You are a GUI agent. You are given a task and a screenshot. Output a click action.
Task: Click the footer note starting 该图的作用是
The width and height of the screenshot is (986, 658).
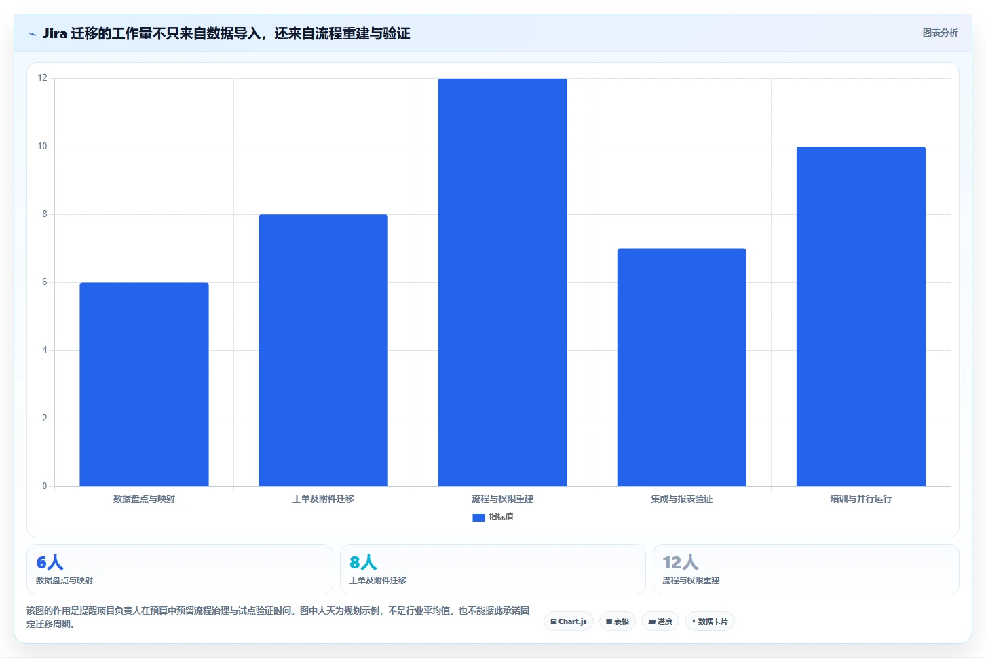coord(278,617)
